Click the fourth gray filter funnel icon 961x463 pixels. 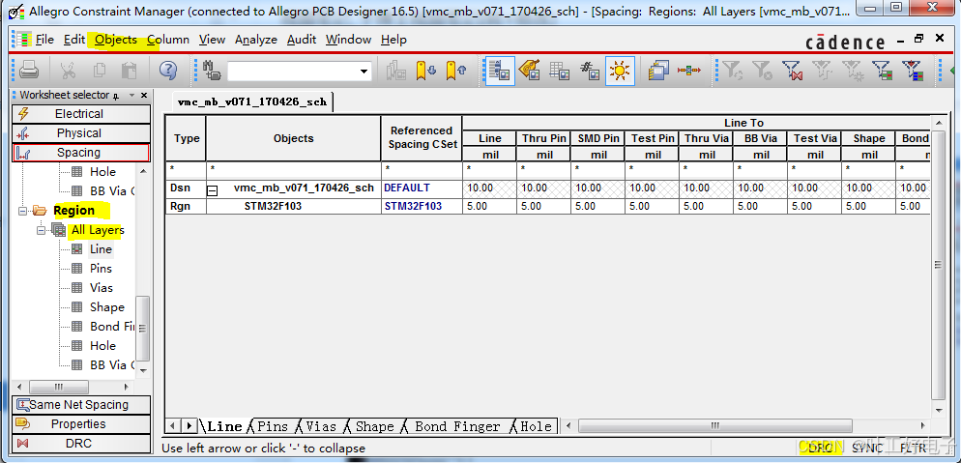point(823,71)
